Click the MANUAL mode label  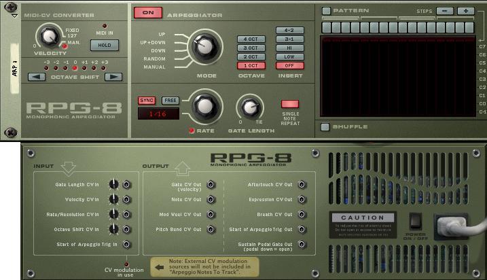[154, 67]
